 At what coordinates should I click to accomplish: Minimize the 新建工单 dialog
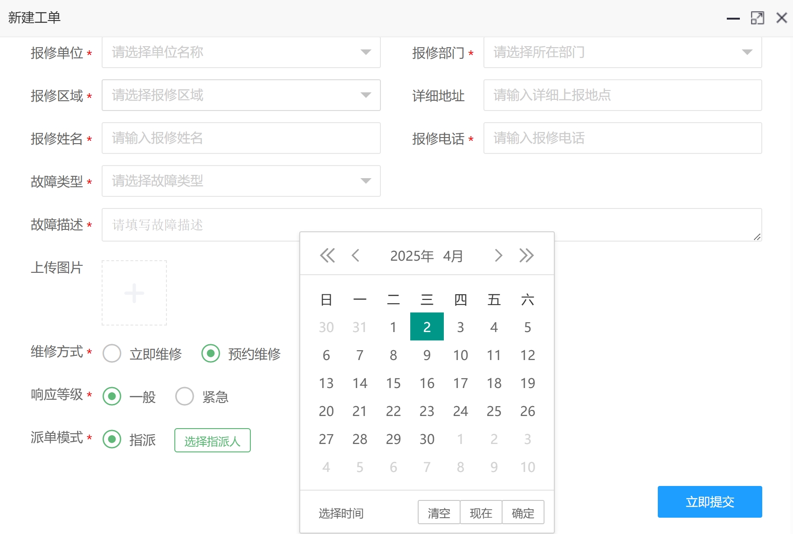pyautogui.click(x=732, y=18)
